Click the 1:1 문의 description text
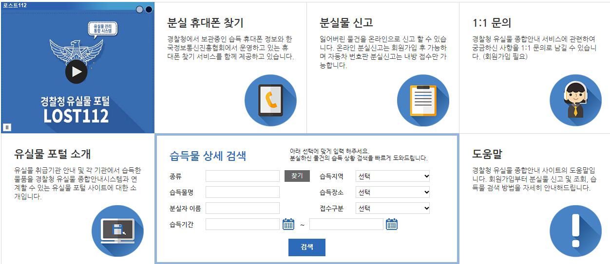Image resolution: width=610 pixels, height=264 pixels. pyautogui.click(x=535, y=47)
